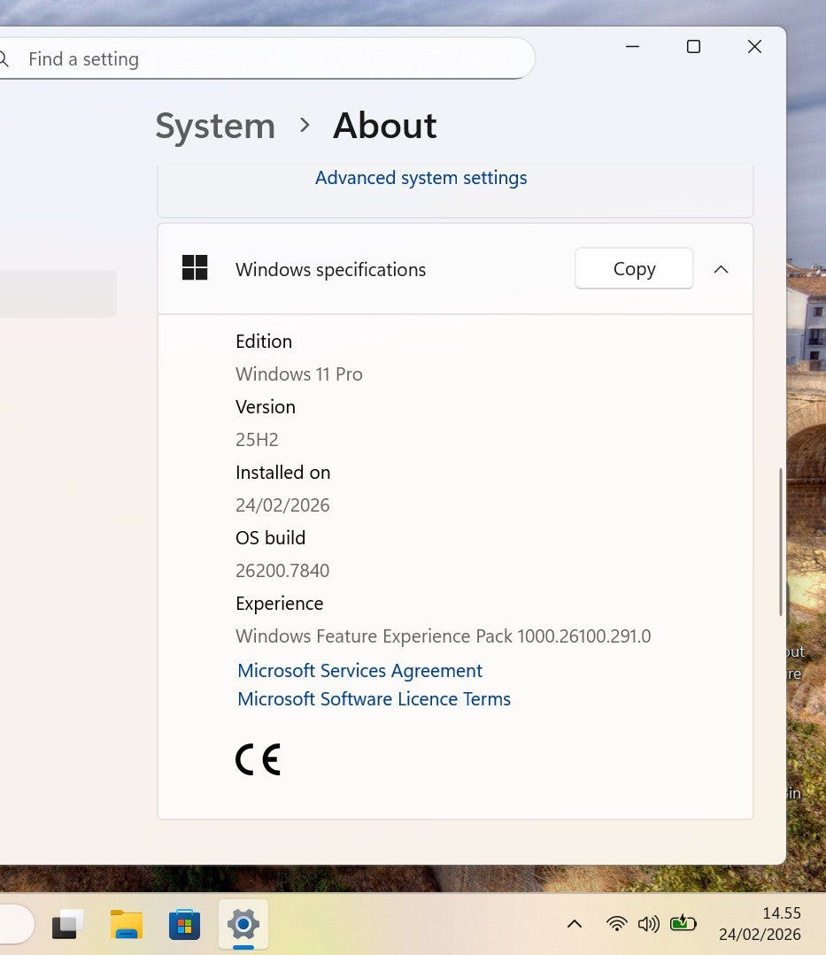
Task: Maximize the Settings window
Action: [x=693, y=47]
